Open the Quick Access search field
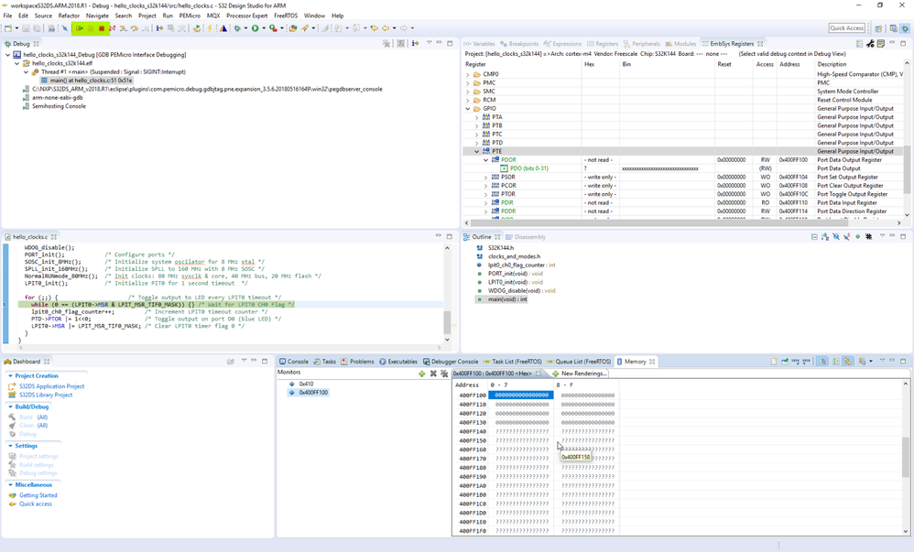Screen dimensions: 914x552 [846, 28]
